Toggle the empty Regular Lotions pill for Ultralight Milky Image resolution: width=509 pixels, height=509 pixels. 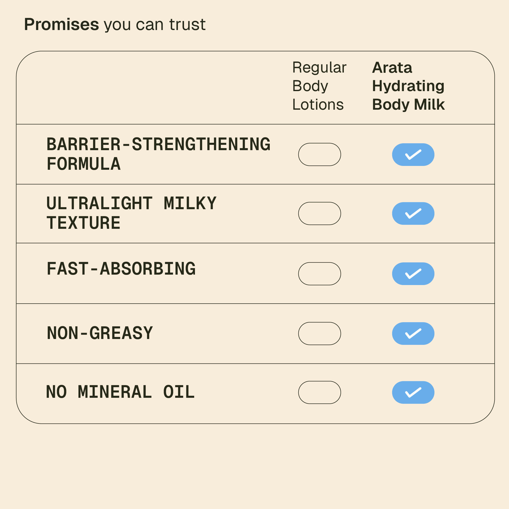319,214
